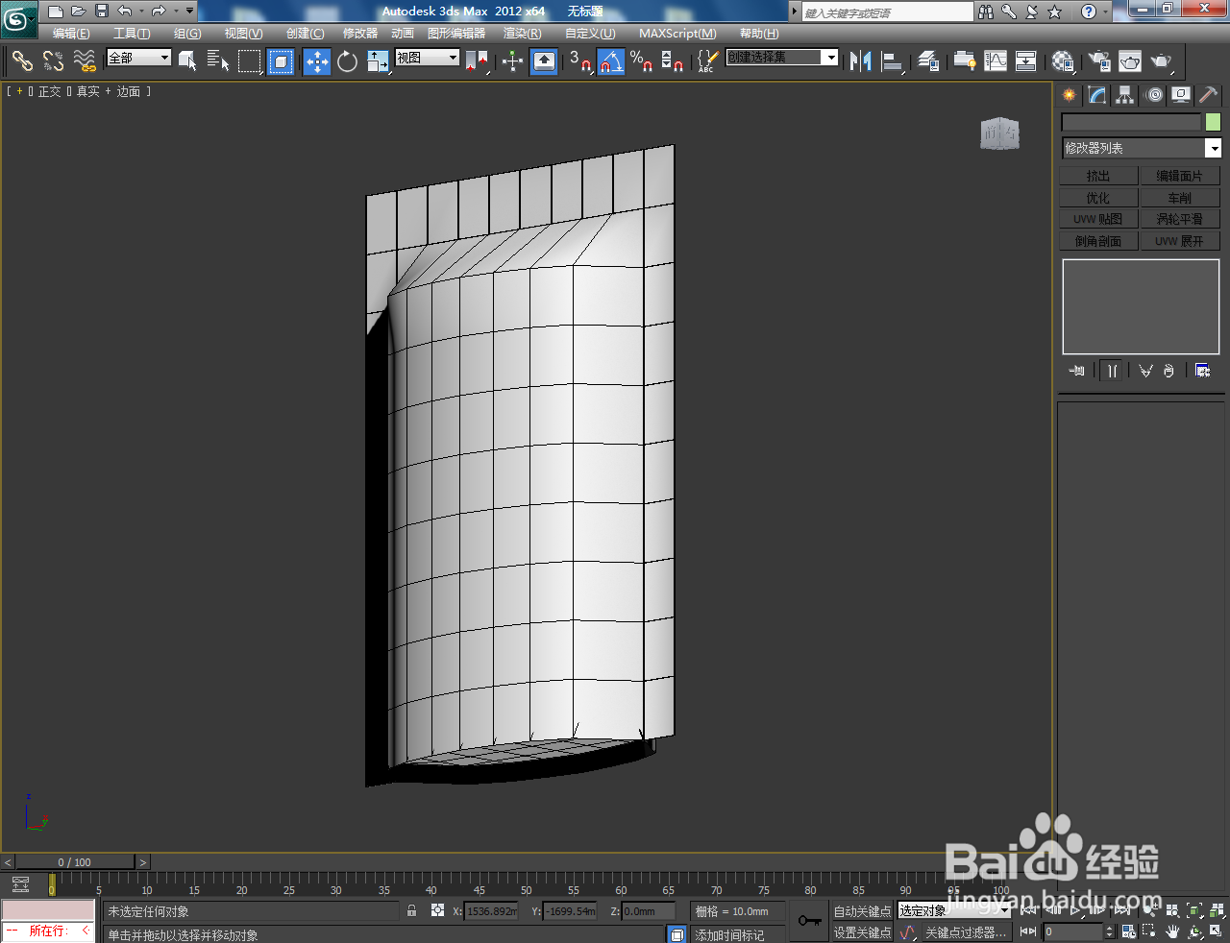Activate Select and Rotate tool
The height and width of the screenshot is (943, 1230).
347,61
